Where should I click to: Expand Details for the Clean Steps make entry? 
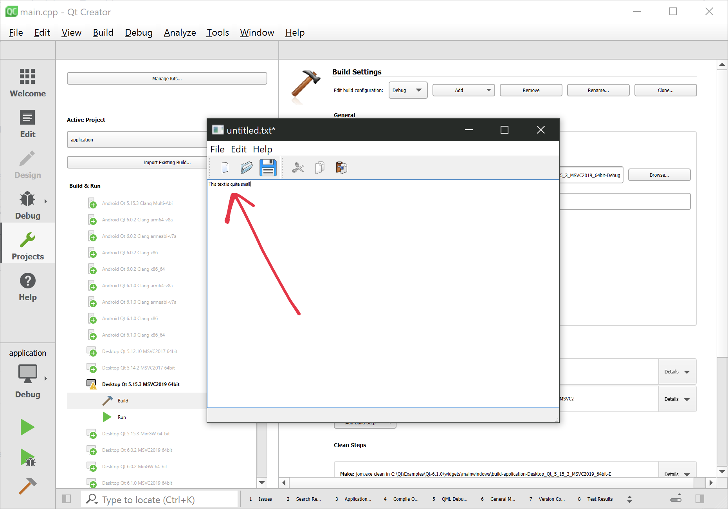tap(677, 474)
